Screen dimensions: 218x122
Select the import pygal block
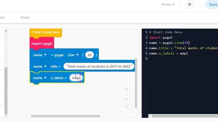(42, 43)
